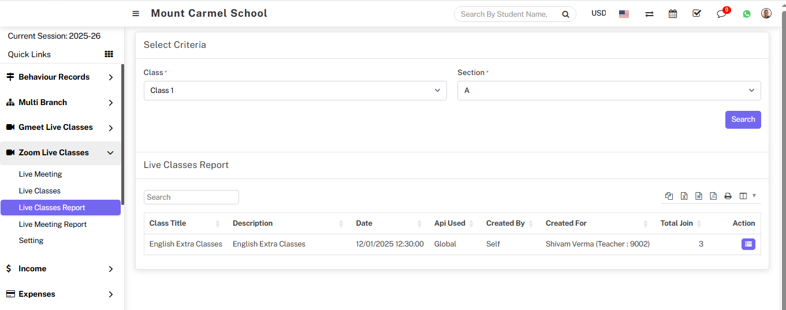The image size is (786, 310).
Task: View join list for English Extra Classes
Action: [x=748, y=244]
